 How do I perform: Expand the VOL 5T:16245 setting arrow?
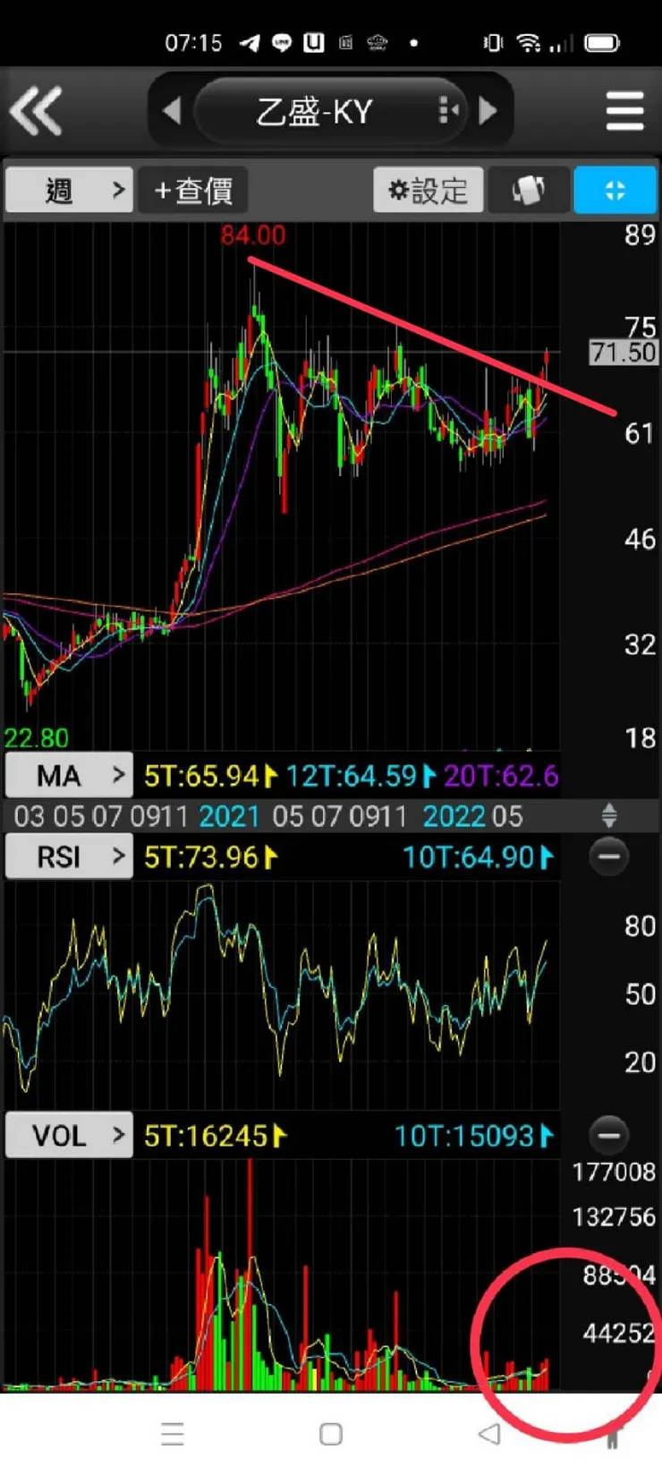click(x=280, y=1135)
